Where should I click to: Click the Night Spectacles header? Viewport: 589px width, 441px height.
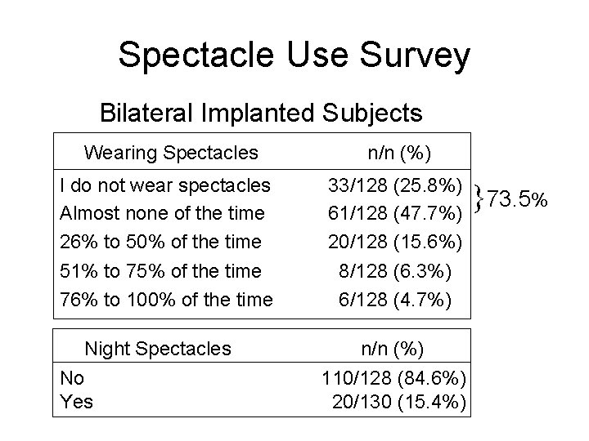click(158, 349)
